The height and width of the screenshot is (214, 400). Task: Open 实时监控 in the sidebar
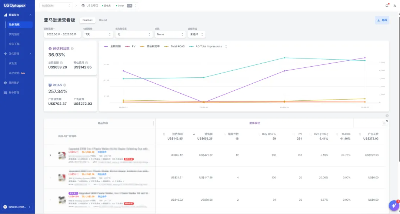[x=14, y=34]
